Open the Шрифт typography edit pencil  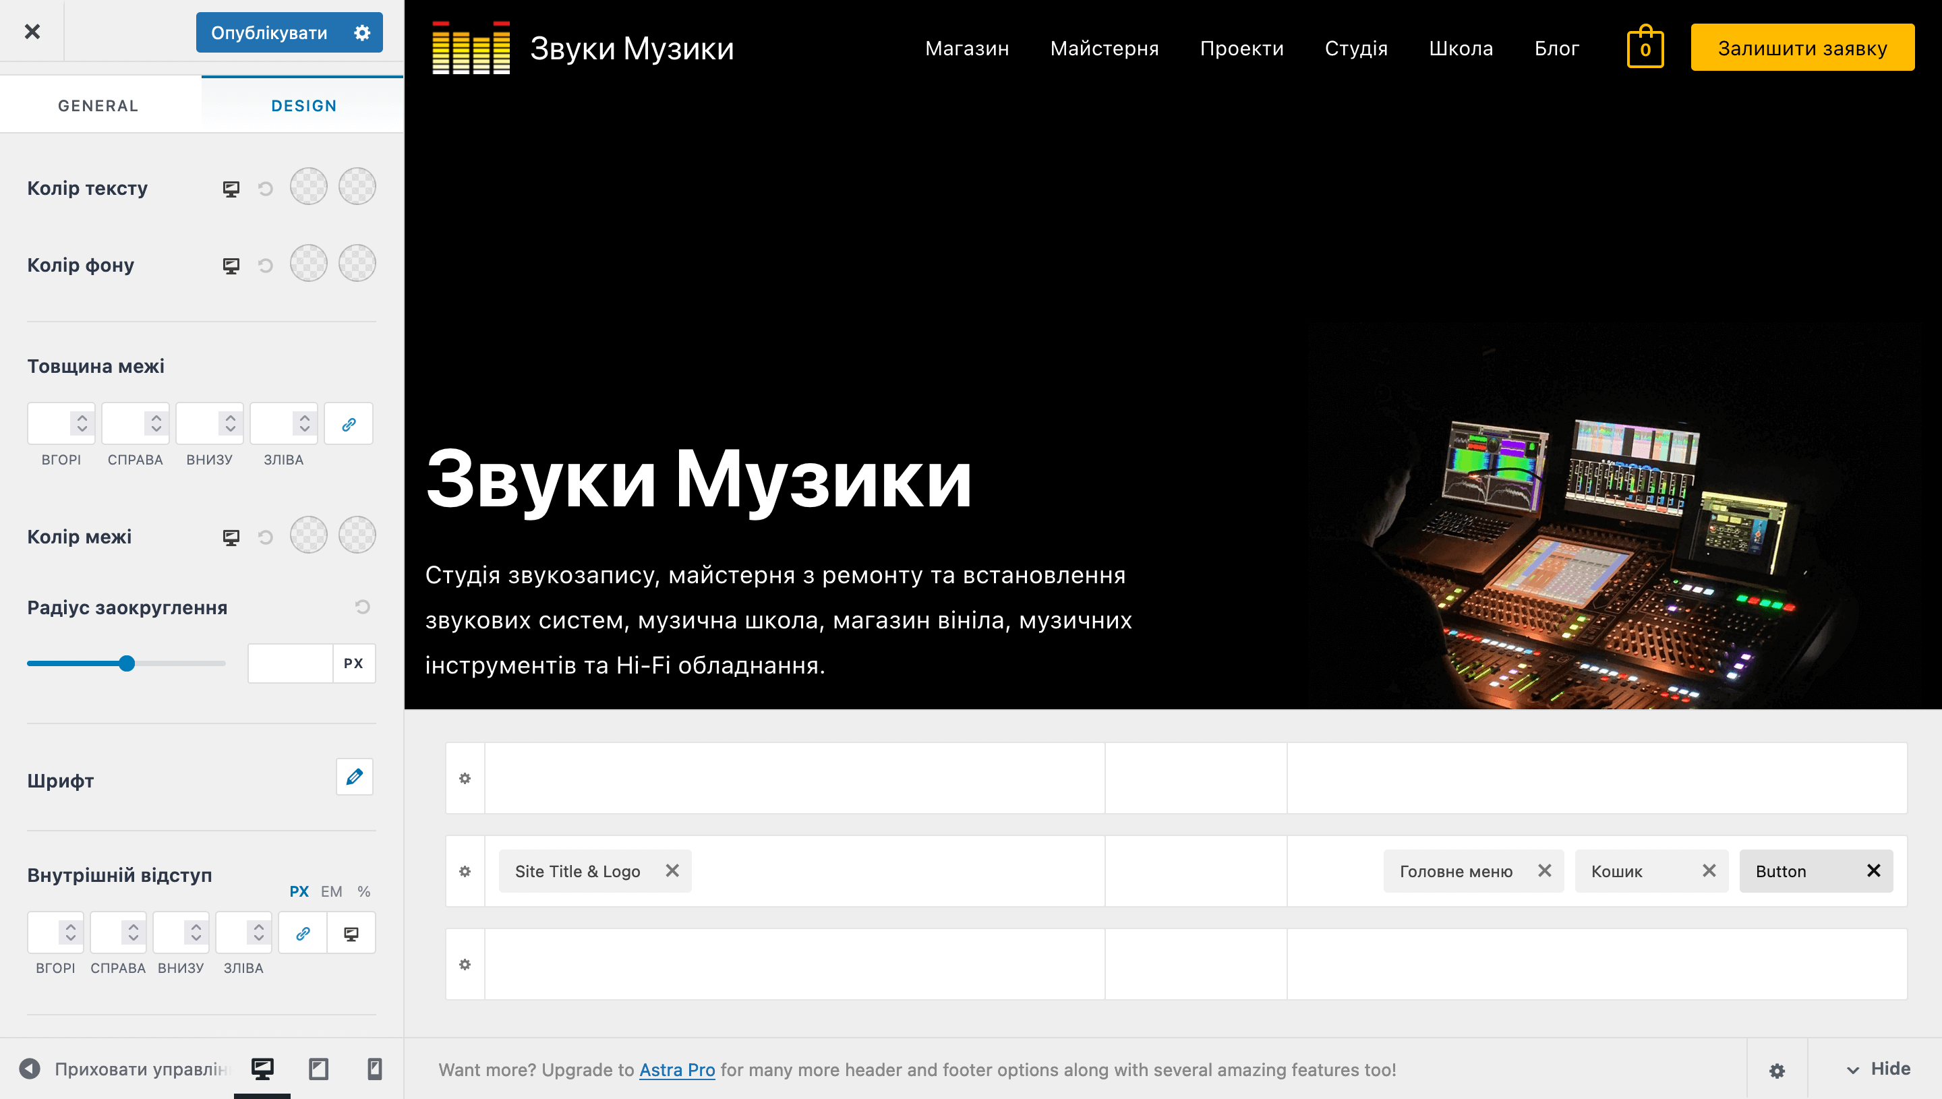tap(354, 777)
